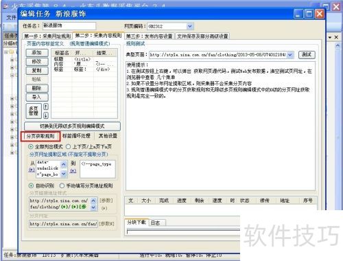
Task: Click 切换到无限级多页规则编辑模式 button
Action: 72,126
